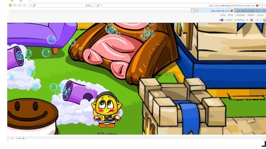Open the מועדפים menu
This screenshot has height=149, width=266.
[x=241, y=15]
